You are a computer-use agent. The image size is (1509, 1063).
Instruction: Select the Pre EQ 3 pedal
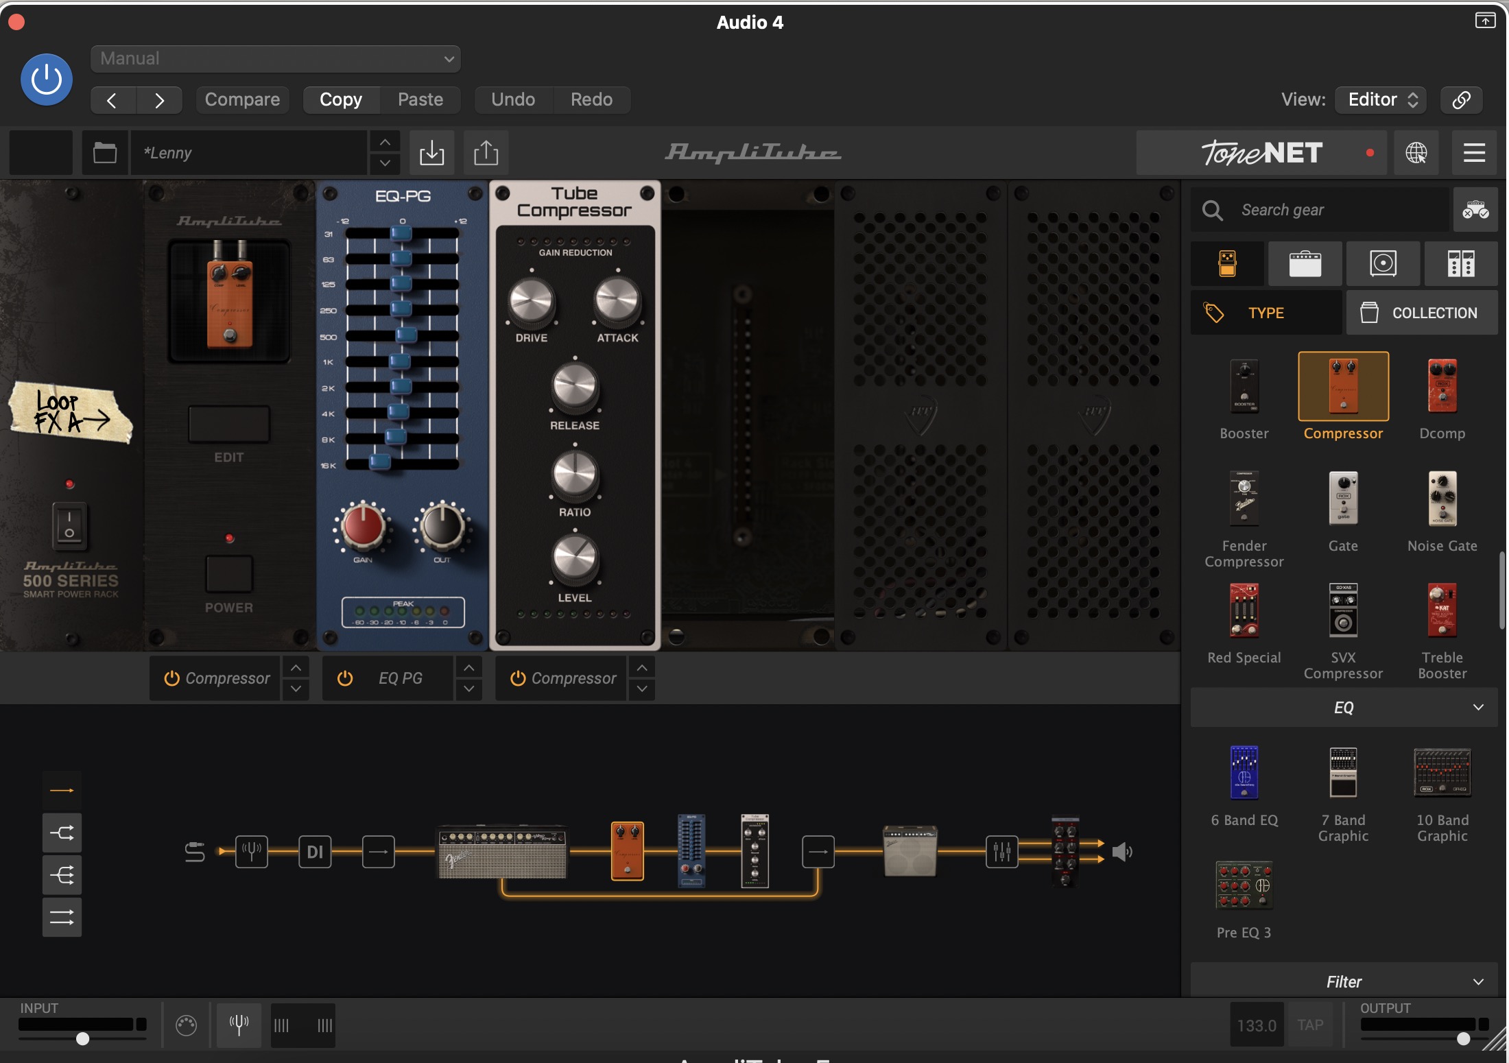1244,885
